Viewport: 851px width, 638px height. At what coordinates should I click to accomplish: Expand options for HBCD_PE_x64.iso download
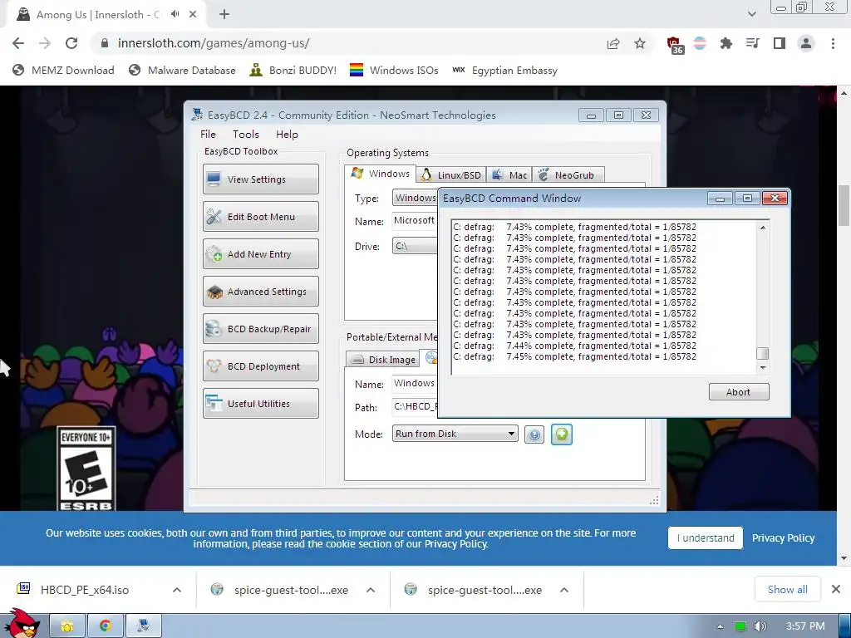coord(177,590)
